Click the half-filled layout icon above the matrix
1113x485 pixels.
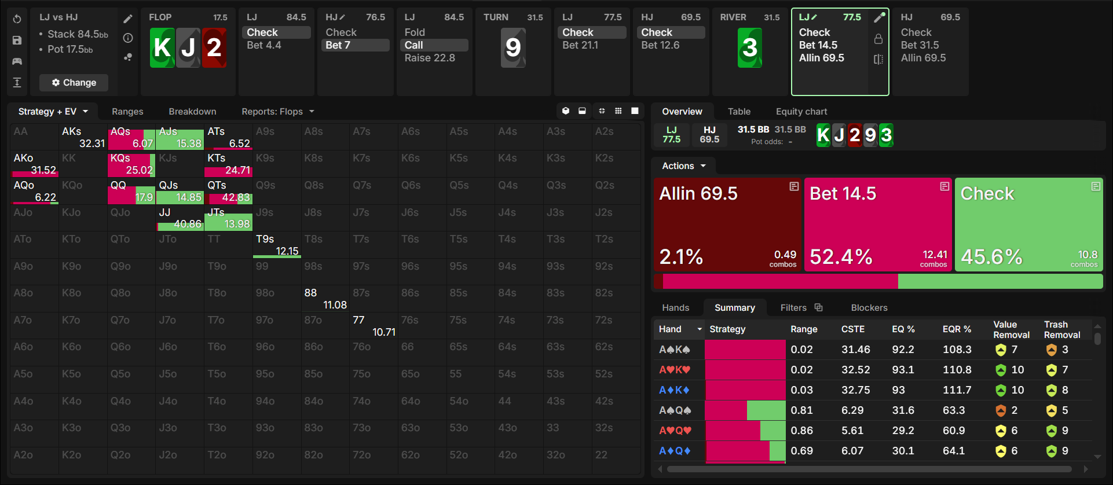coord(582,111)
